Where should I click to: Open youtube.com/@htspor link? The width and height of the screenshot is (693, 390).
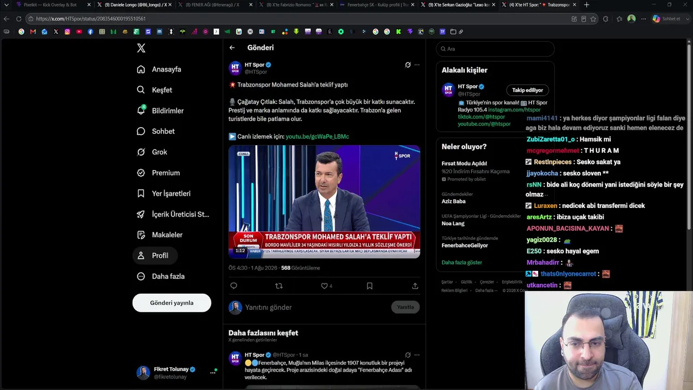tap(484, 123)
